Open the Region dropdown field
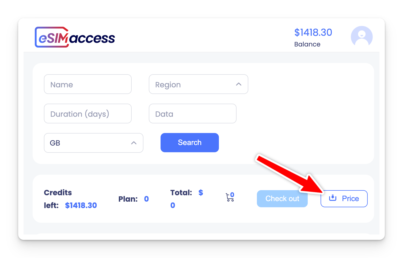The width and height of the screenshot is (403, 258). coord(198,84)
